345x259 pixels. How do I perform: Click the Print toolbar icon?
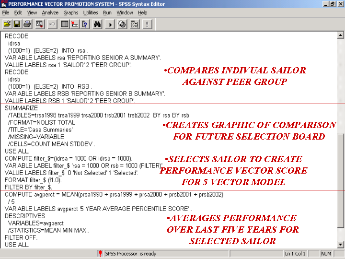[27, 24]
